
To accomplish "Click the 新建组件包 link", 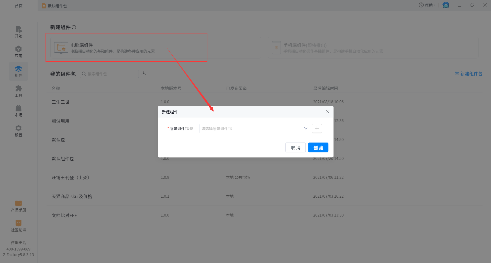I will coord(468,74).
